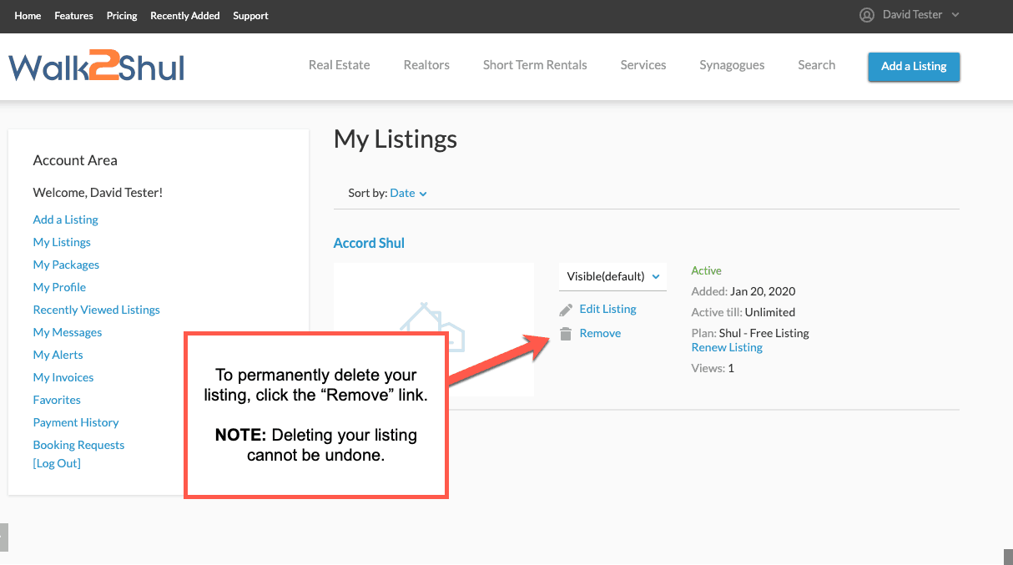Open My Profile in the sidebar
The image size is (1013, 565).
[x=59, y=287]
